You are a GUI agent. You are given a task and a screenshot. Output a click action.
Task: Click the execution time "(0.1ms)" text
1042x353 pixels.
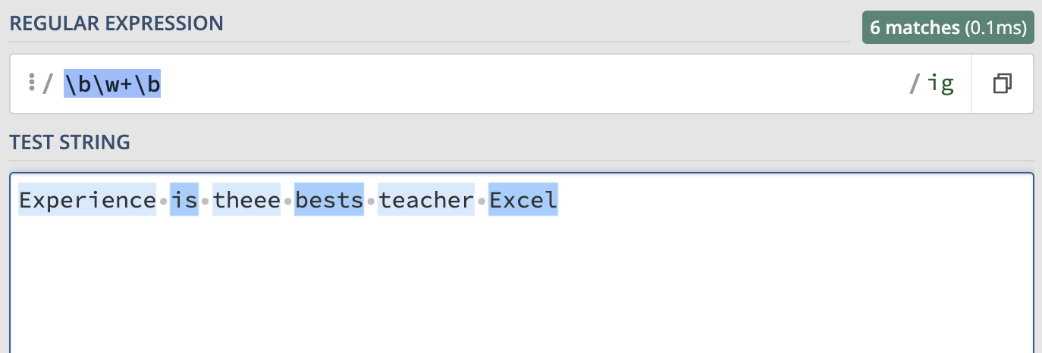tap(994, 29)
